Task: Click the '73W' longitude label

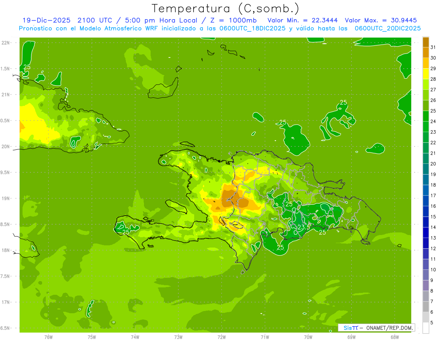Action: [x=178, y=337]
